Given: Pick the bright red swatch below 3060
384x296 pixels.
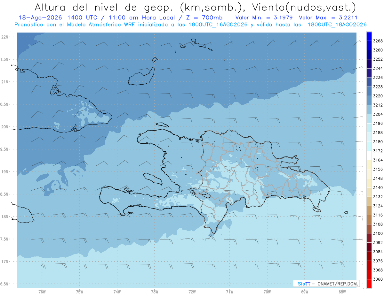Looking at the screenshot, I should tap(369, 284).
